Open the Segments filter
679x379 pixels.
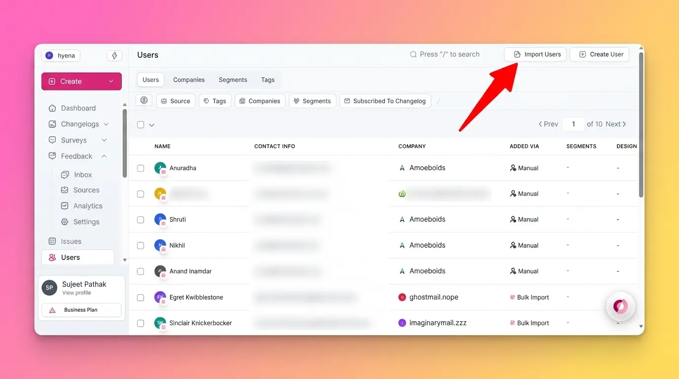pyautogui.click(x=312, y=101)
